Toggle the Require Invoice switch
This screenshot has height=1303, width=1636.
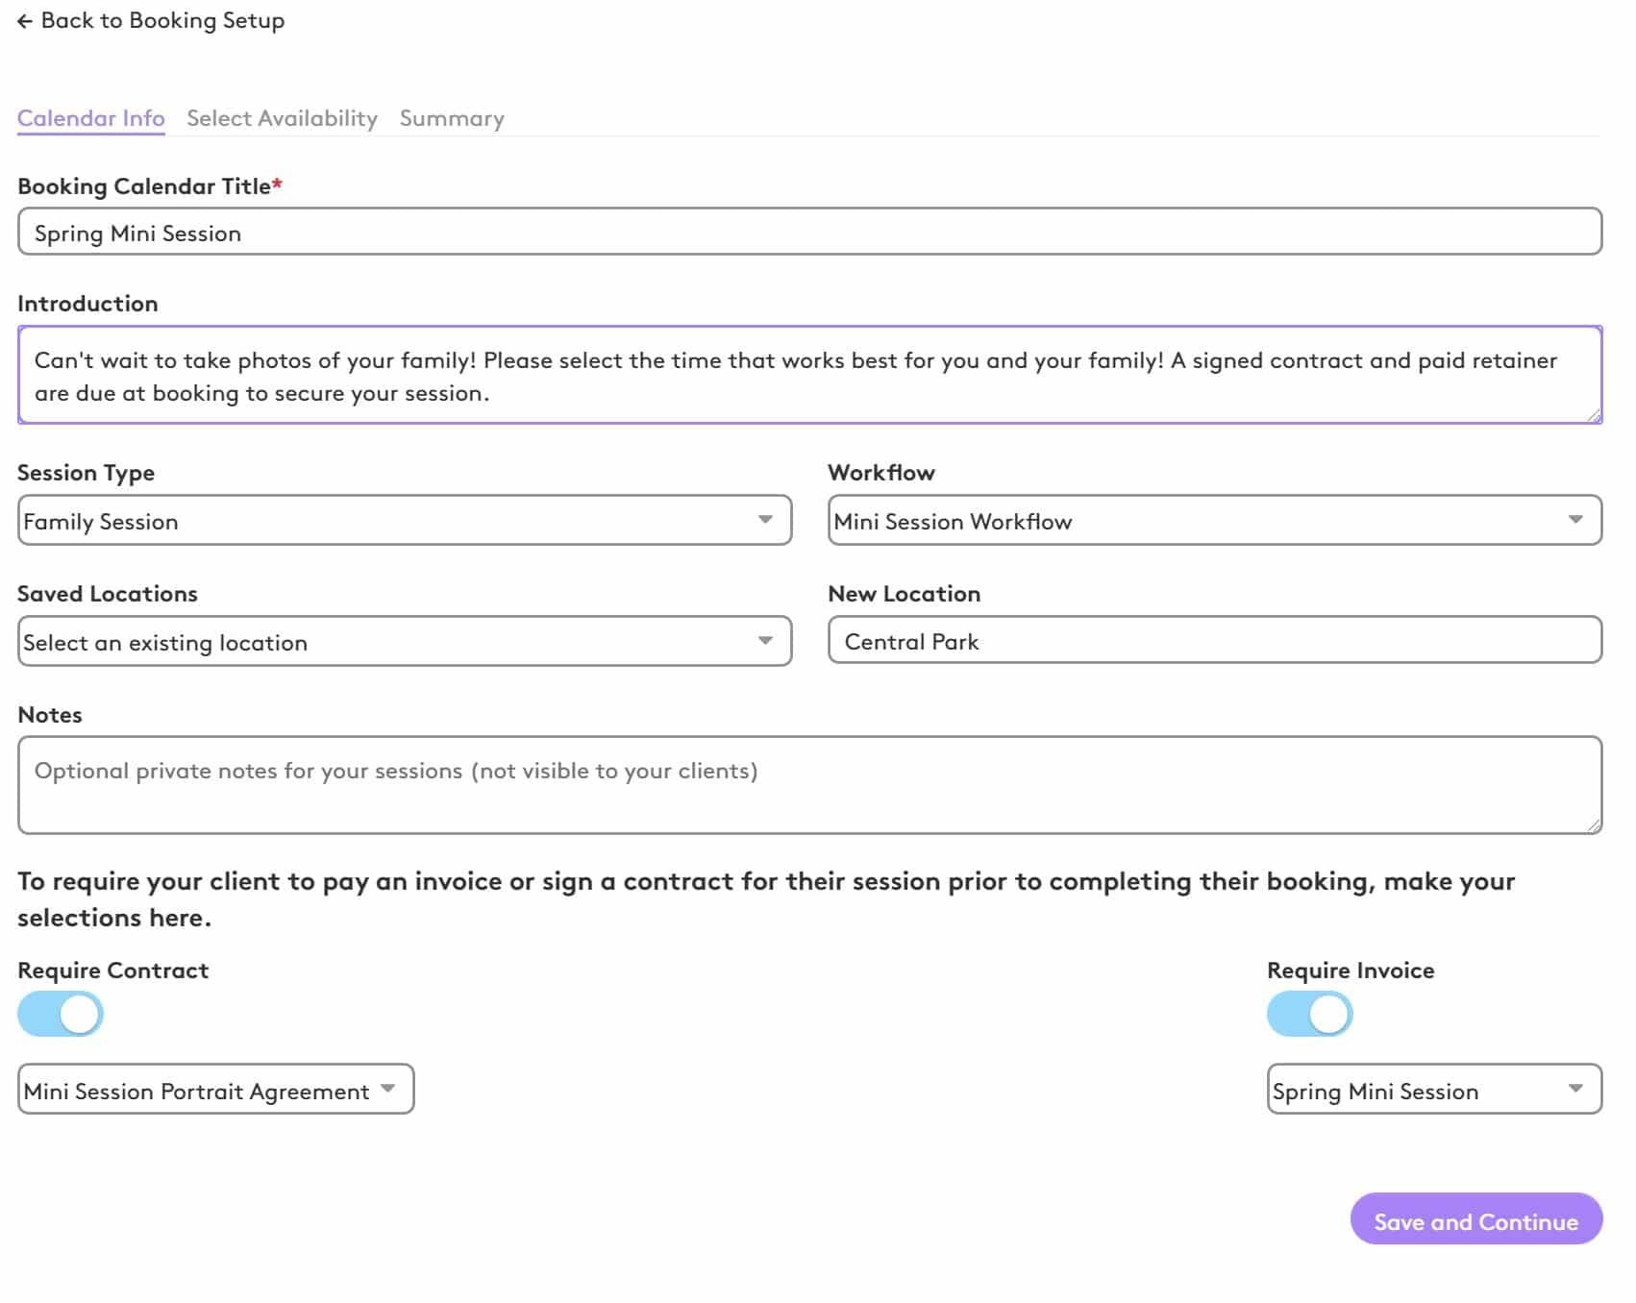point(1309,1014)
